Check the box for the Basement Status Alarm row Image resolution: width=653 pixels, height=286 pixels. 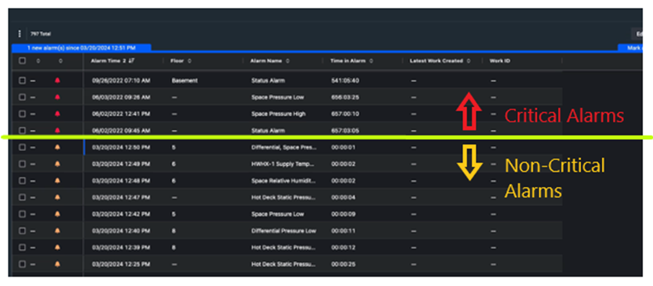point(23,81)
